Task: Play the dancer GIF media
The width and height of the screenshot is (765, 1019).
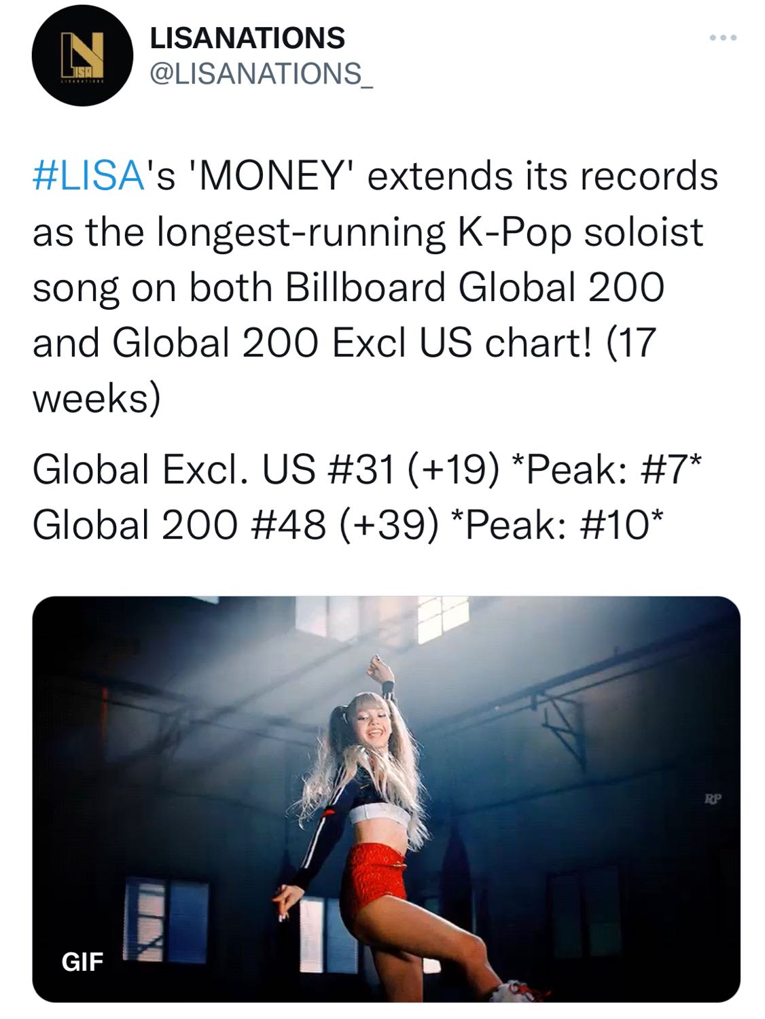Action: pos(386,799)
